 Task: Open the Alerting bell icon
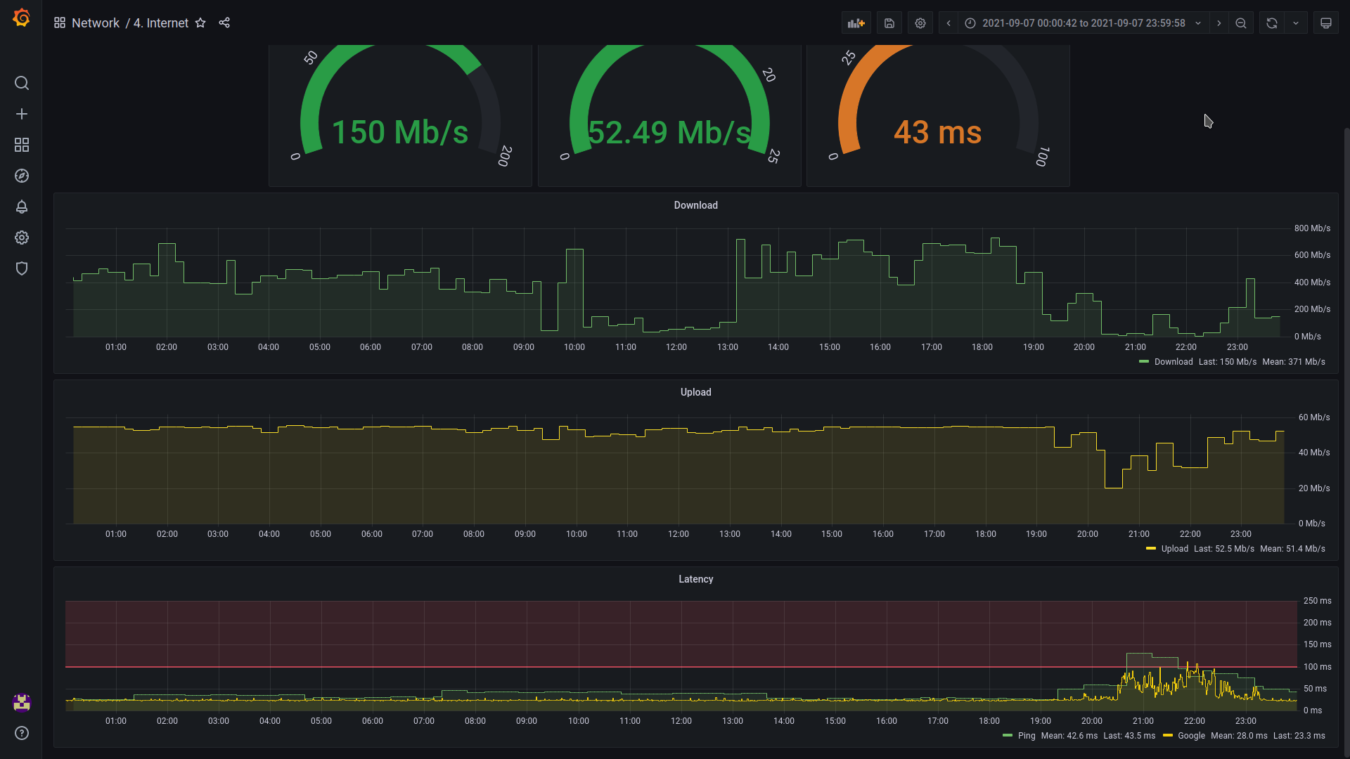22,207
